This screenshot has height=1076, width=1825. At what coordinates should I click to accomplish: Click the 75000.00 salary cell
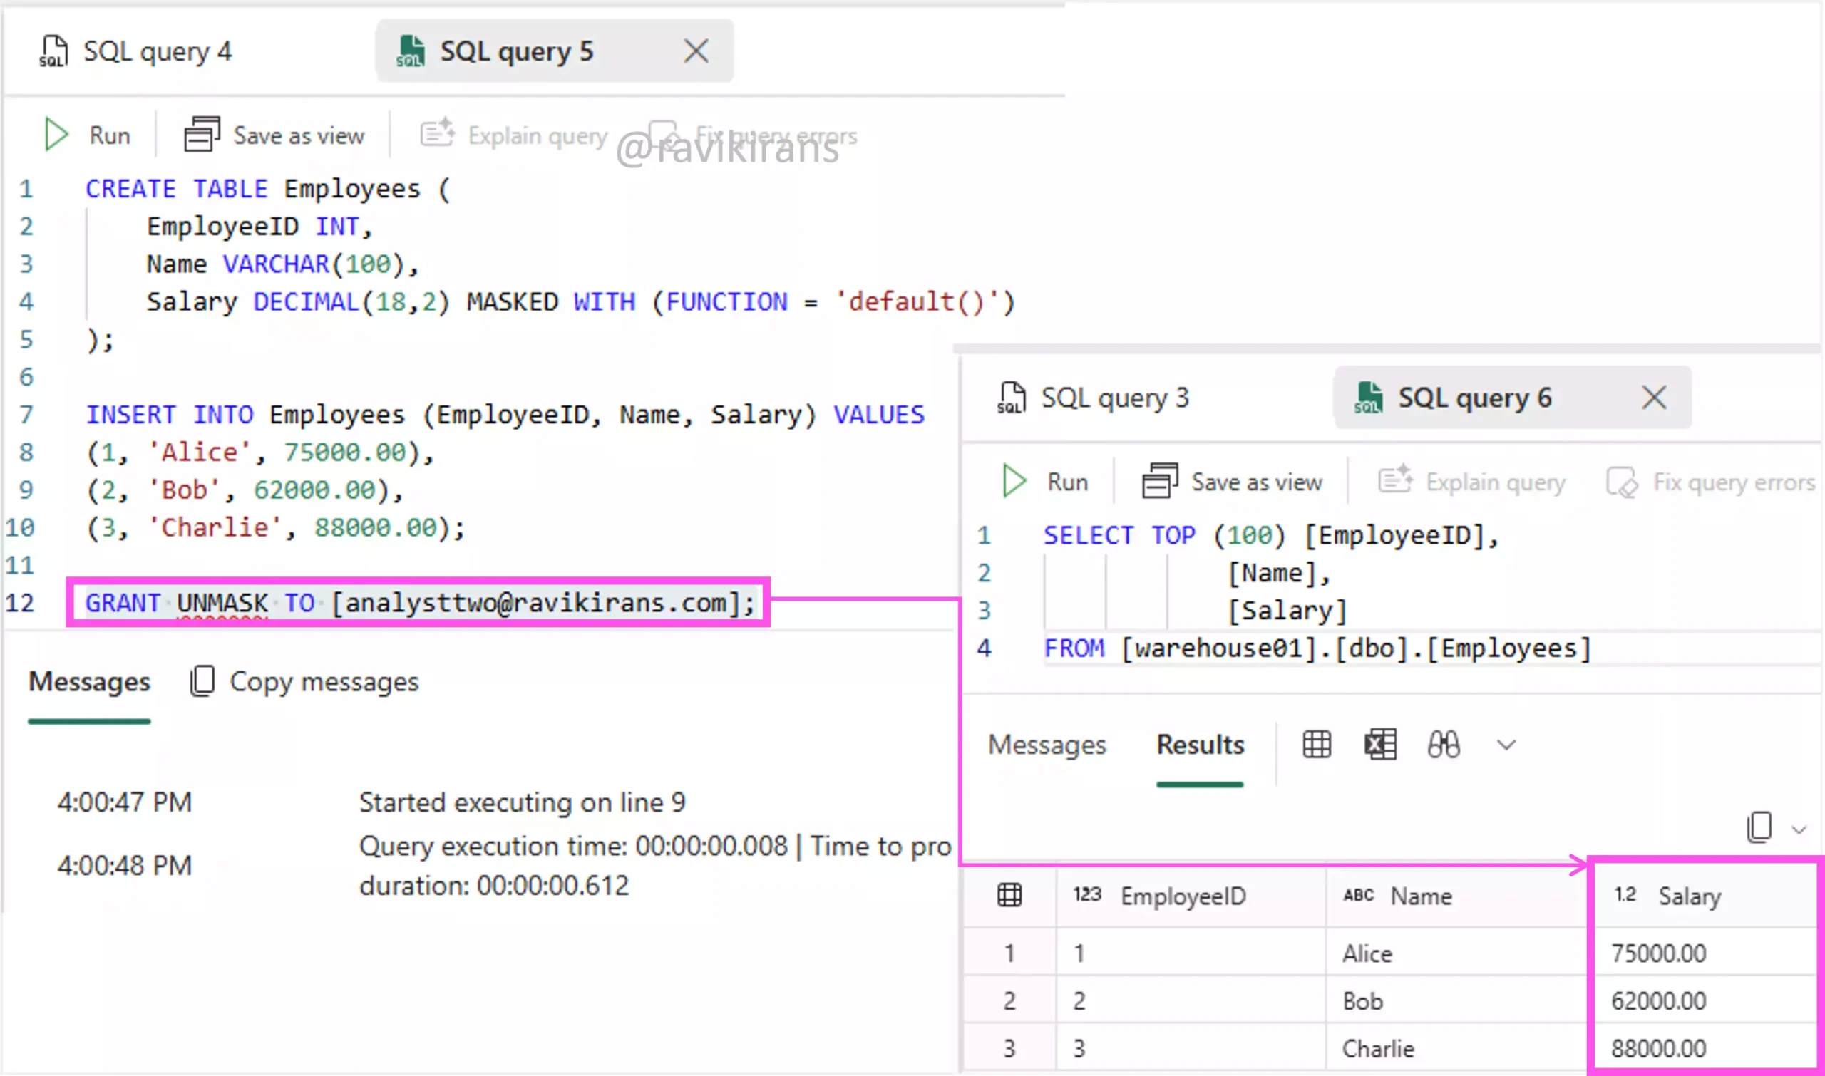pos(1705,953)
